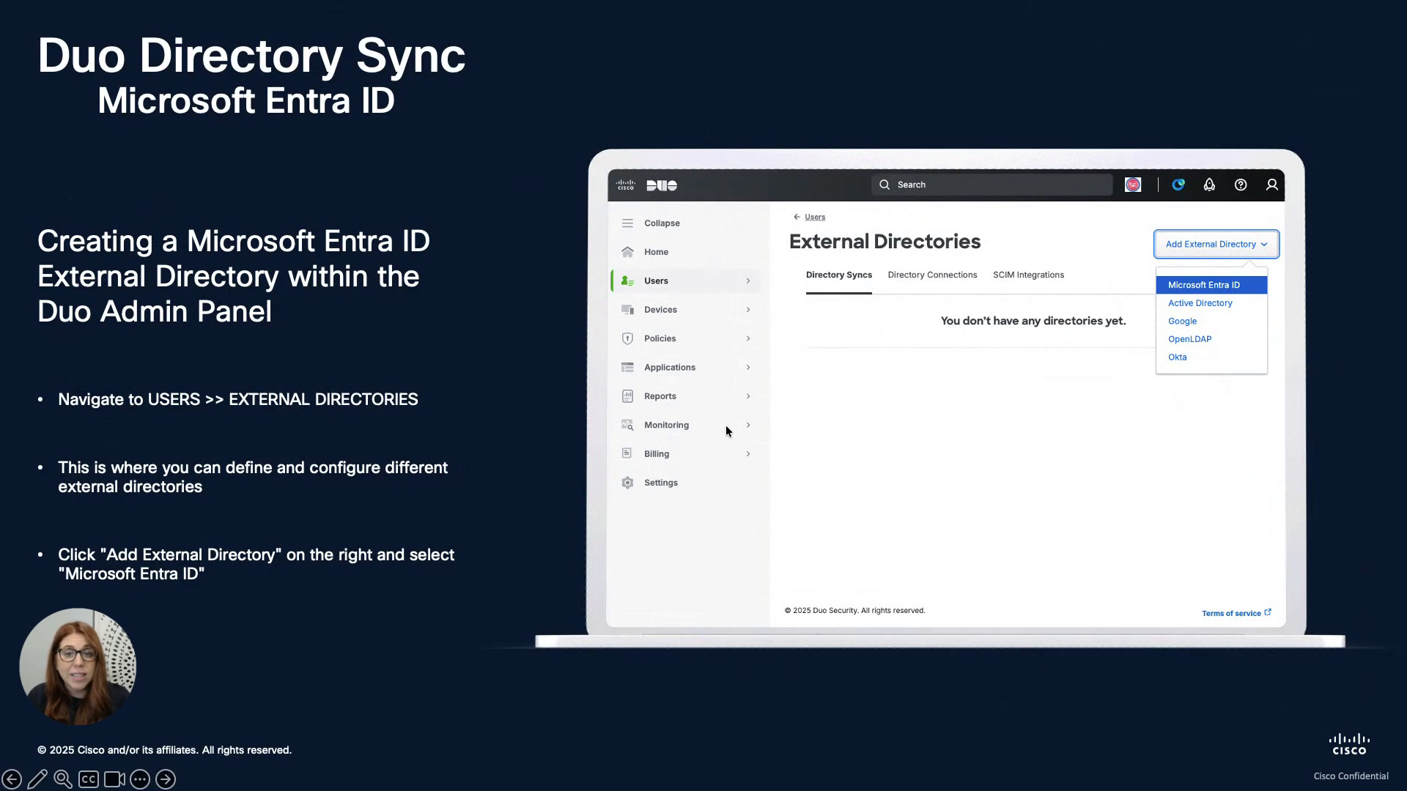The image size is (1407, 791).
Task: Go to previous slide with back arrow
Action: [12, 779]
